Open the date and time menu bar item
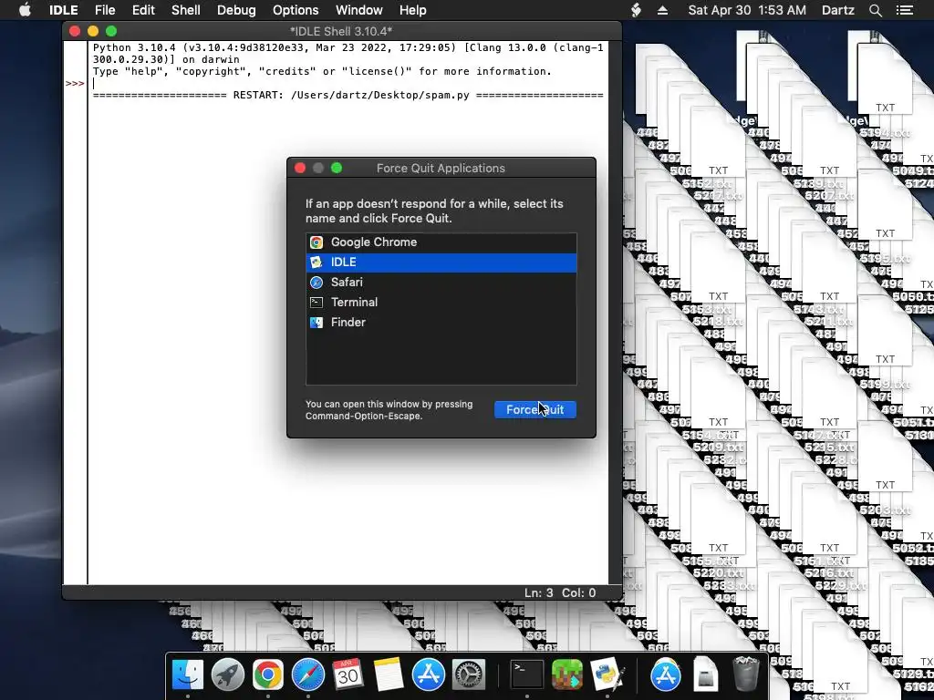 click(747, 10)
